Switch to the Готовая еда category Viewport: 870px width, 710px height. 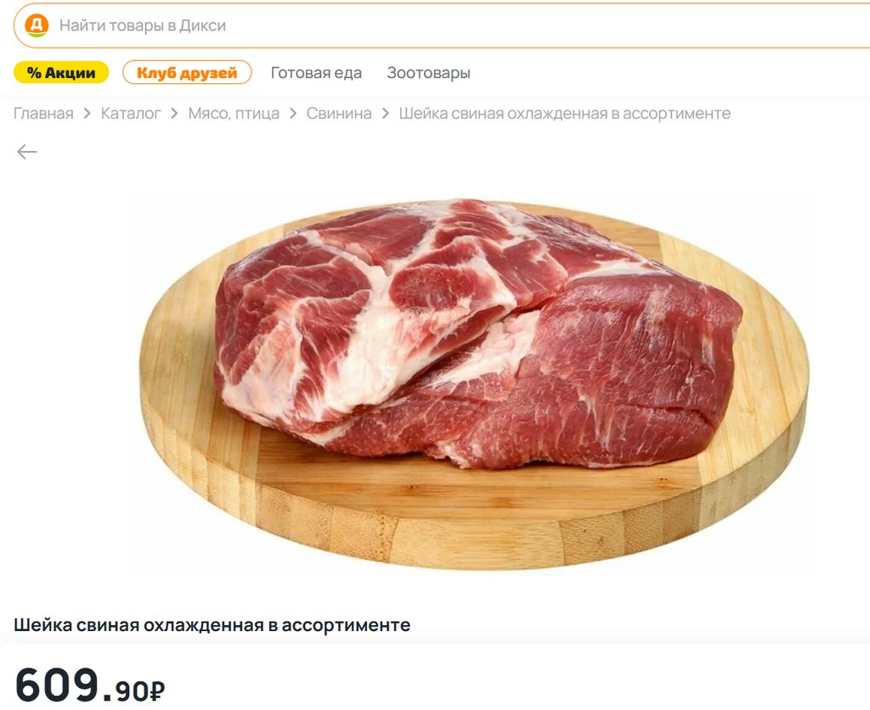click(316, 73)
